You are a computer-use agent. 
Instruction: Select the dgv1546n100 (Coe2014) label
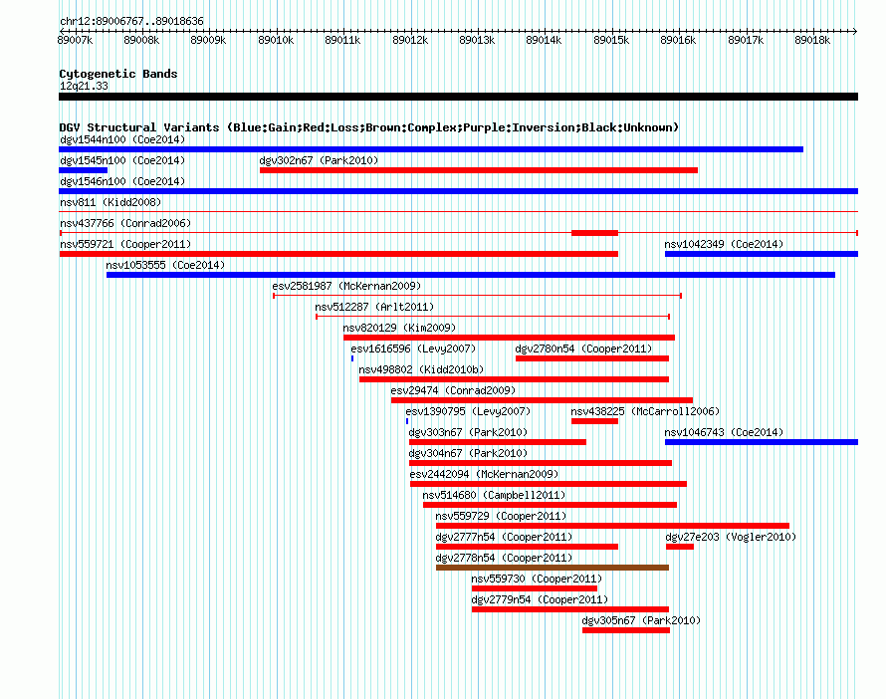122,181
